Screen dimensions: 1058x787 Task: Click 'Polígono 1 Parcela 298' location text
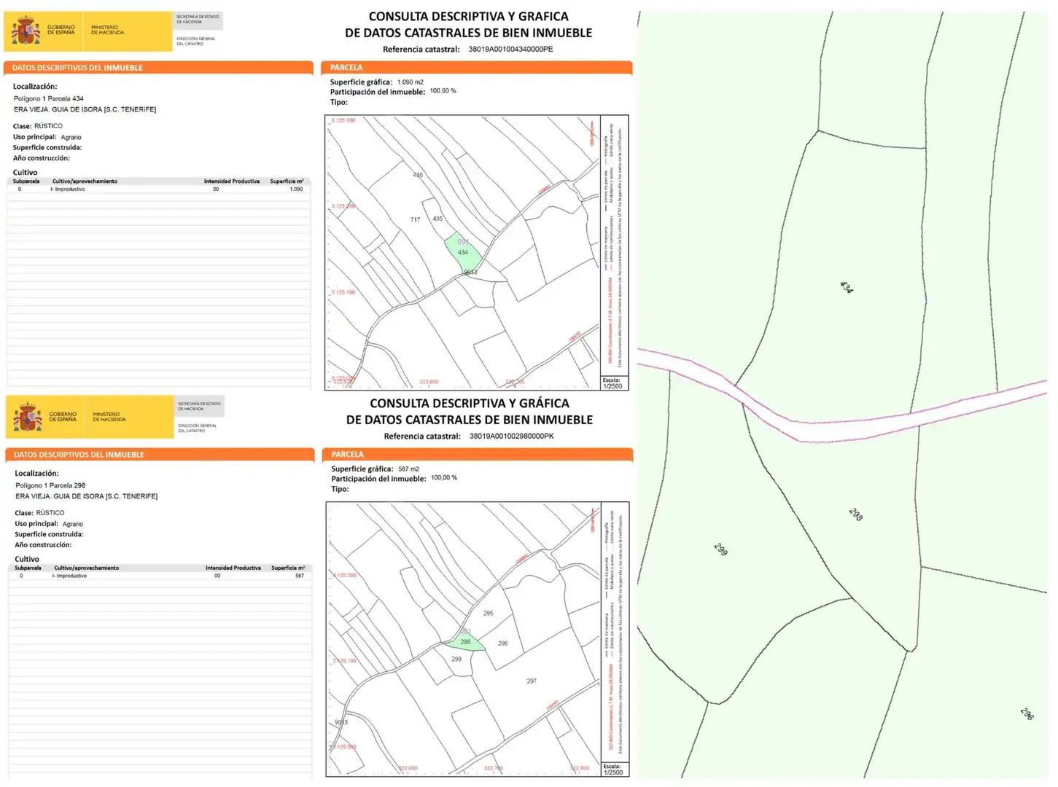point(50,485)
